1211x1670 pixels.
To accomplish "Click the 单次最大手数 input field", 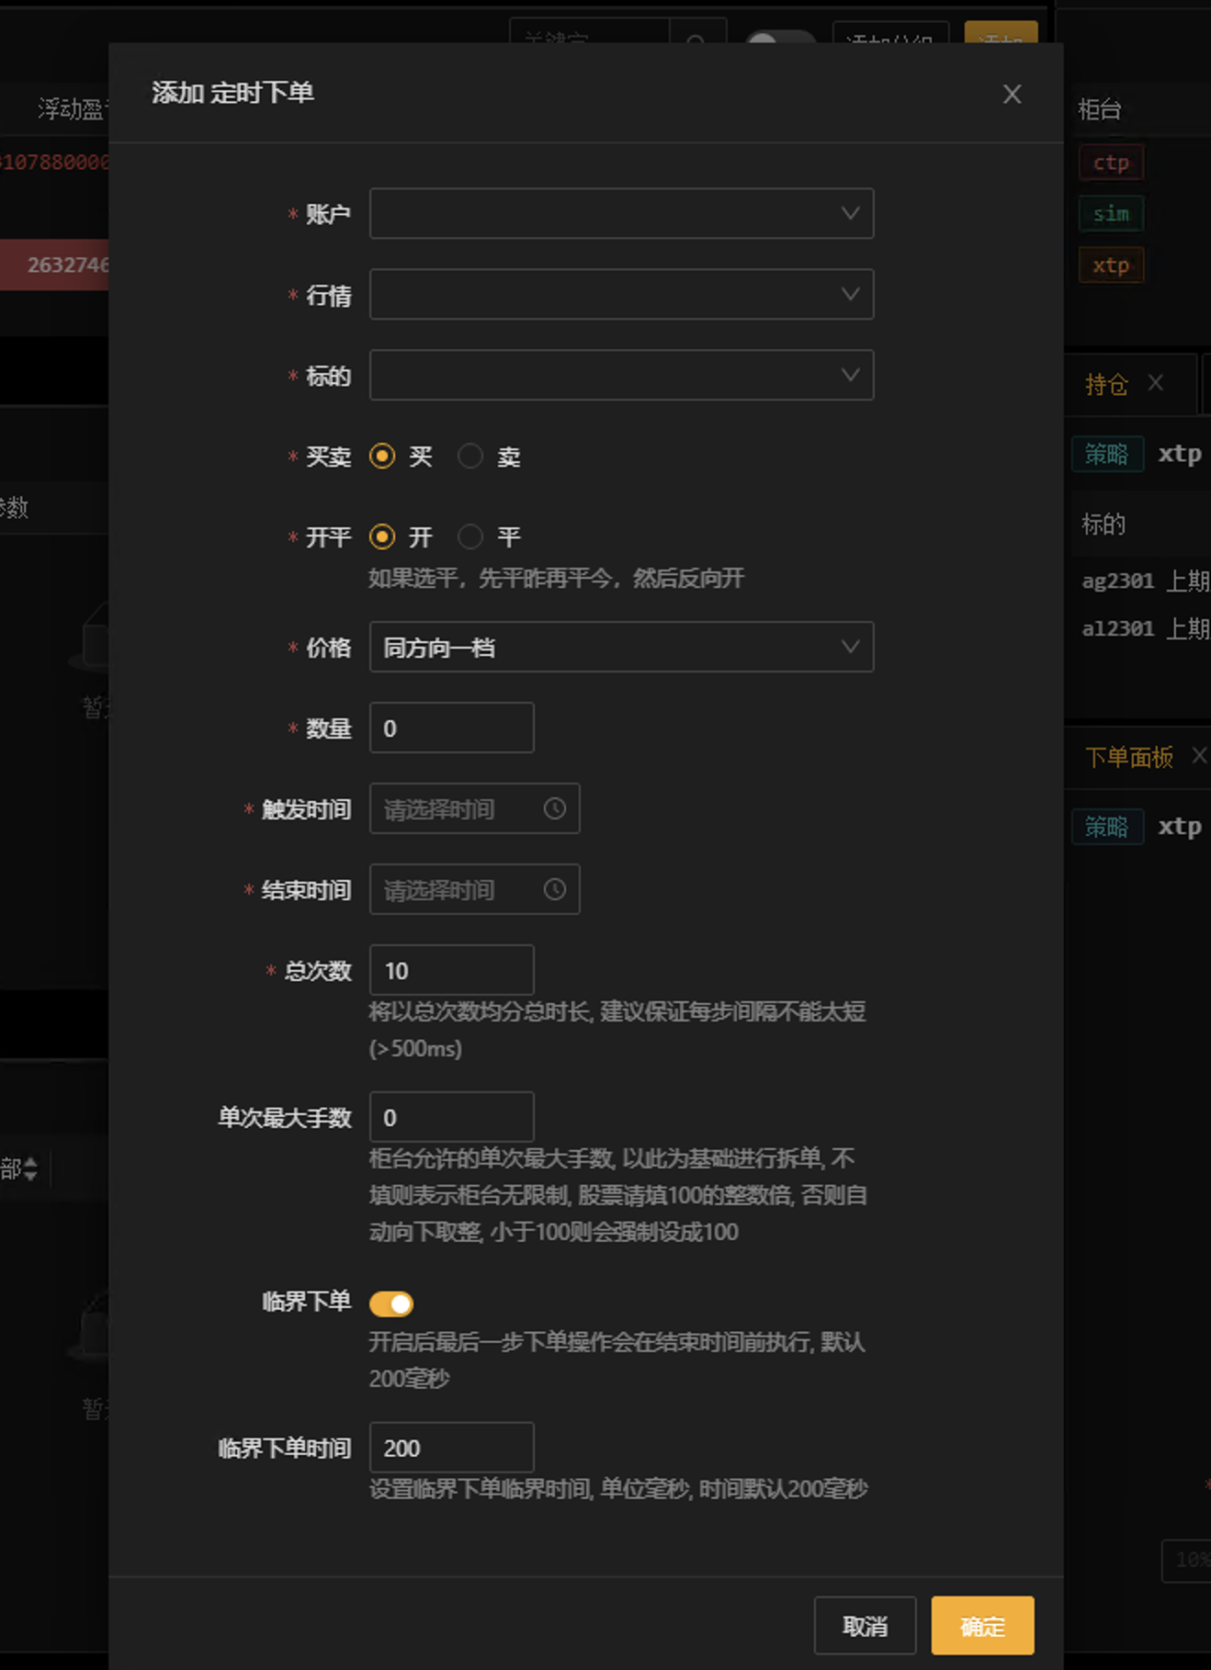I will pyautogui.click(x=451, y=1117).
